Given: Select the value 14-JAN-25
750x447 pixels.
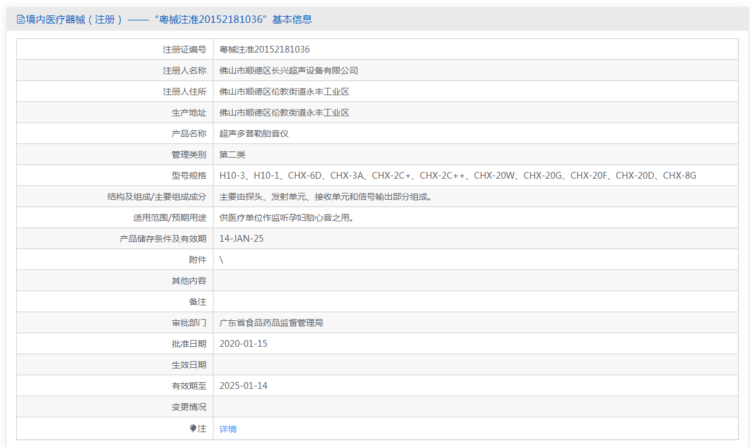Looking at the screenshot, I should (241, 239).
